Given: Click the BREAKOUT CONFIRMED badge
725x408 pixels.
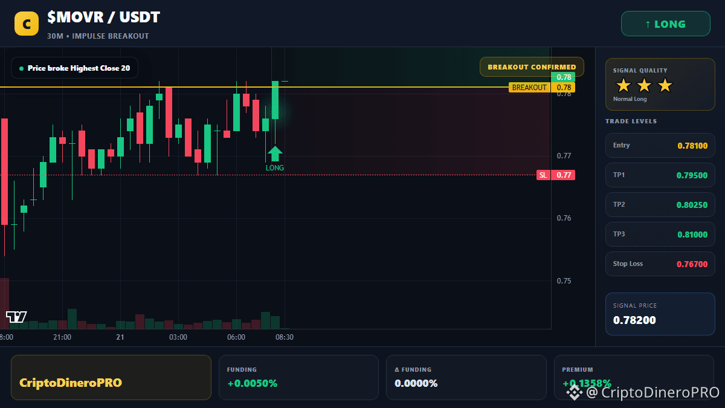Looking at the screenshot, I should (x=532, y=67).
